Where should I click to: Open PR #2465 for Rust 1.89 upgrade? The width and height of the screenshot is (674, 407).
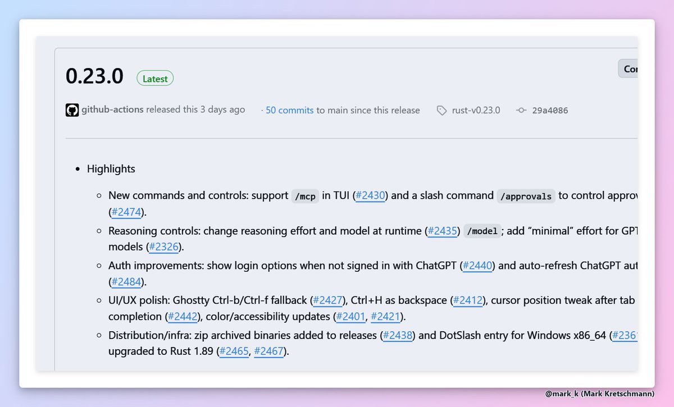click(234, 351)
